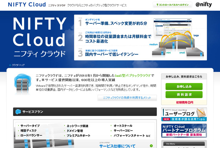The width and height of the screenshot is (220, 148).
Task: Open the サービス仕様について link
Action: pyautogui.click(x=117, y=146)
